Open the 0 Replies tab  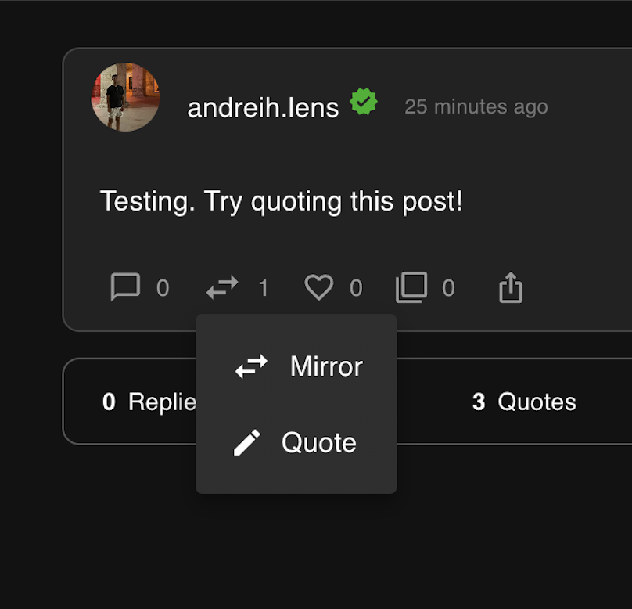(149, 402)
